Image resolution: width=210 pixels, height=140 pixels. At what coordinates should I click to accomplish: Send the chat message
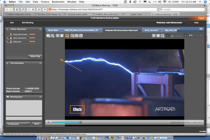pyautogui.click(x=36, y=124)
